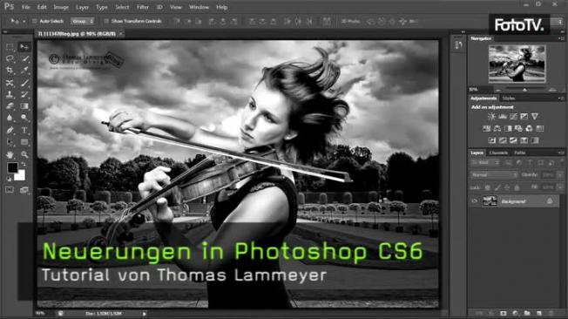
Task: Select the Blur tool
Action: click(10, 118)
